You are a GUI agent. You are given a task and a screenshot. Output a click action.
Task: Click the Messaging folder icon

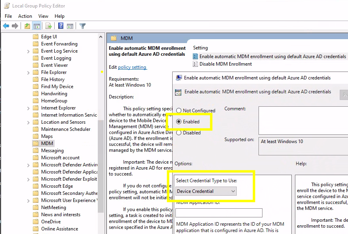36,151
